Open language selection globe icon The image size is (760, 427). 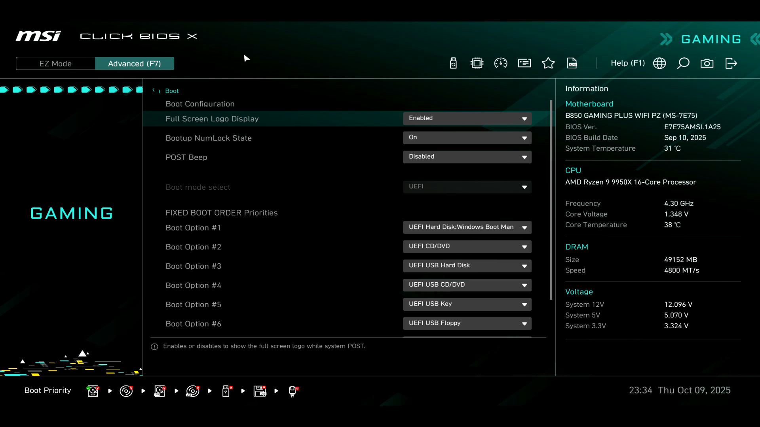659,63
